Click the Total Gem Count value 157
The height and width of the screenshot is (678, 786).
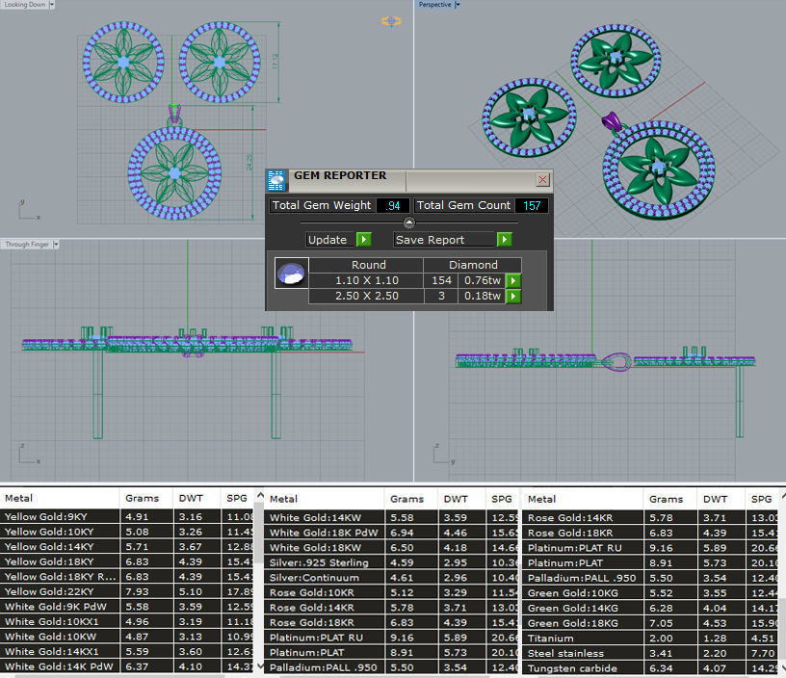[532, 205]
